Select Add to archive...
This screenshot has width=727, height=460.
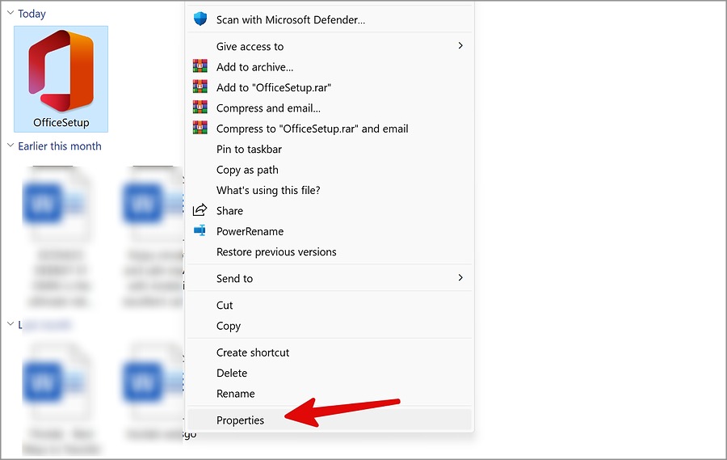[x=330, y=67]
